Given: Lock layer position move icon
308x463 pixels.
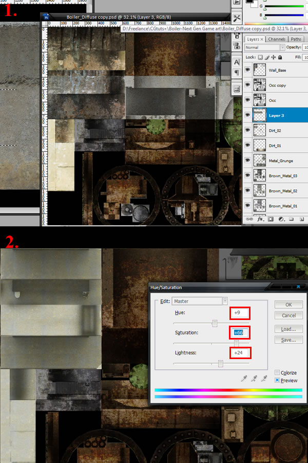Looking at the screenshot, I should 273,57.
